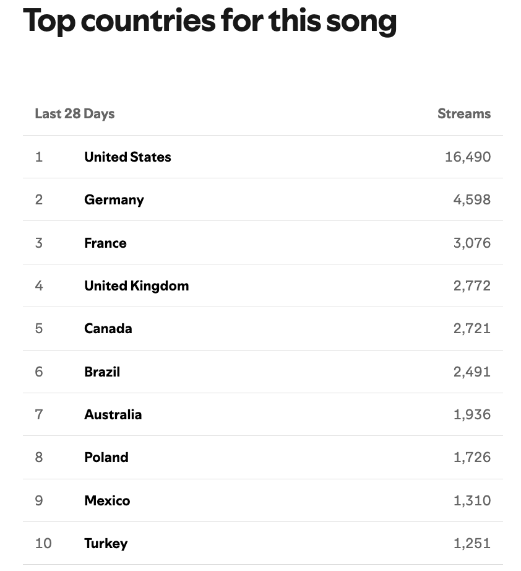Click the Last 28 Days header
Screen dimensions: 521x571
pos(74,113)
